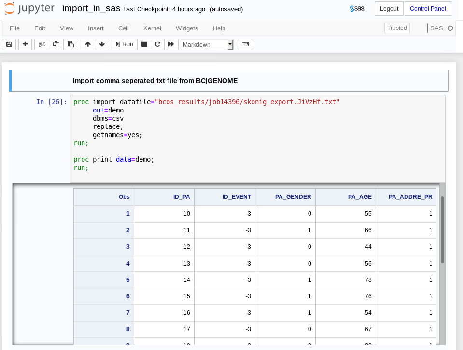Click the Last Checkpoint status text

click(x=164, y=9)
